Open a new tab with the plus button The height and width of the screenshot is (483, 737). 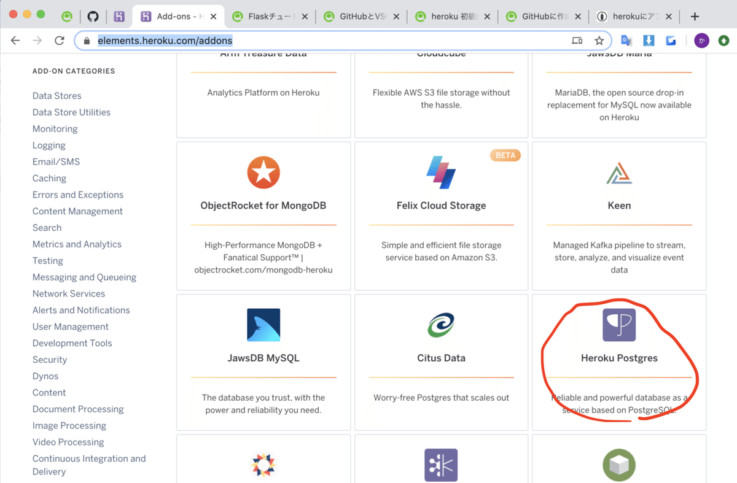click(695, 17)
